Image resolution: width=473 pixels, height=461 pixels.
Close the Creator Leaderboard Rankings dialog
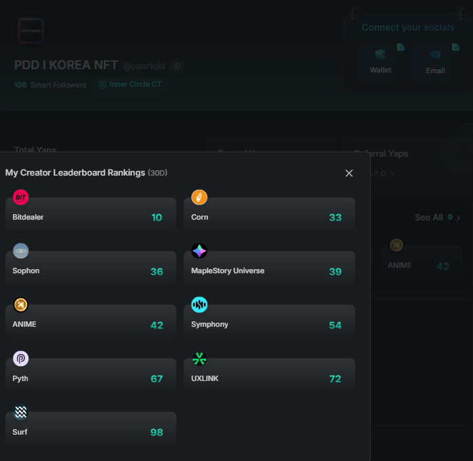(349, 173)
